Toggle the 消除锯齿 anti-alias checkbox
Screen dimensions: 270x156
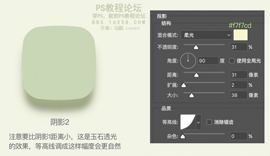coord(209,122)
